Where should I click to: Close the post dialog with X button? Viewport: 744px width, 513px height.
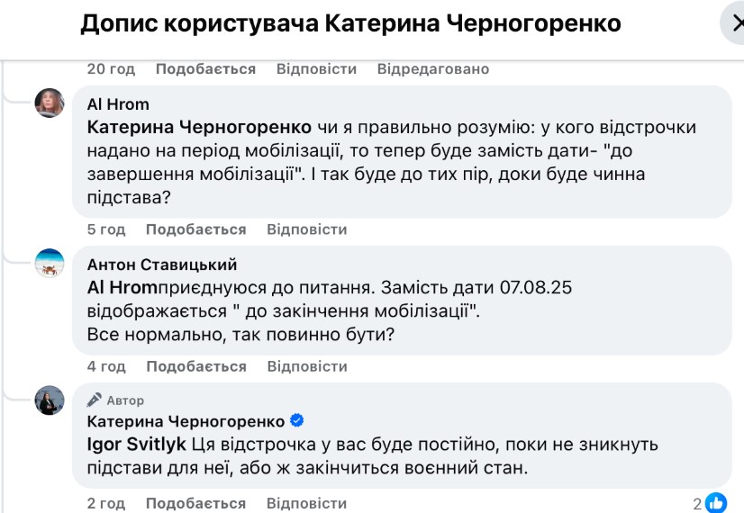point(733,23)
